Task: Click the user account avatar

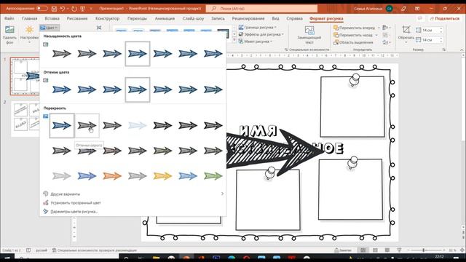Action: tap(389, 9)
